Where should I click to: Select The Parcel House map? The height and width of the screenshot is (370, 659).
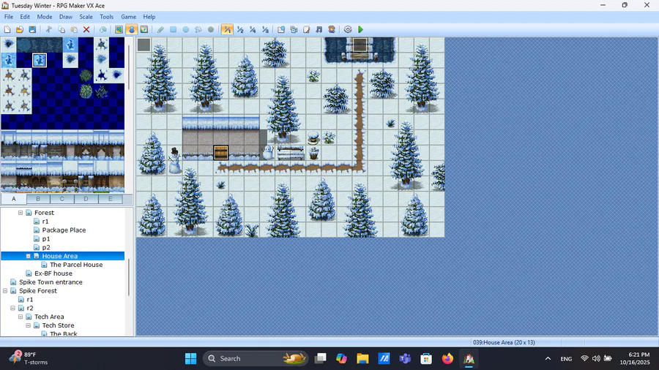(76, 265)
